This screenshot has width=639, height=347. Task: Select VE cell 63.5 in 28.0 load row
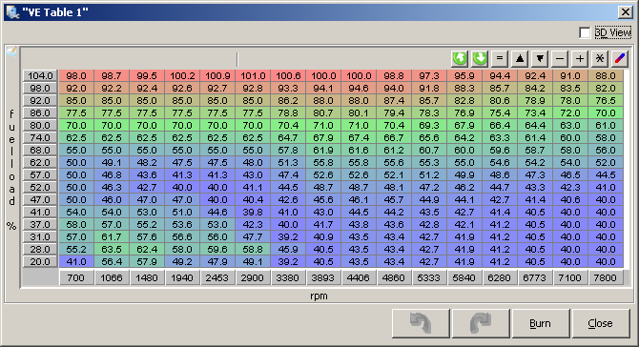(x=112, y=249)
